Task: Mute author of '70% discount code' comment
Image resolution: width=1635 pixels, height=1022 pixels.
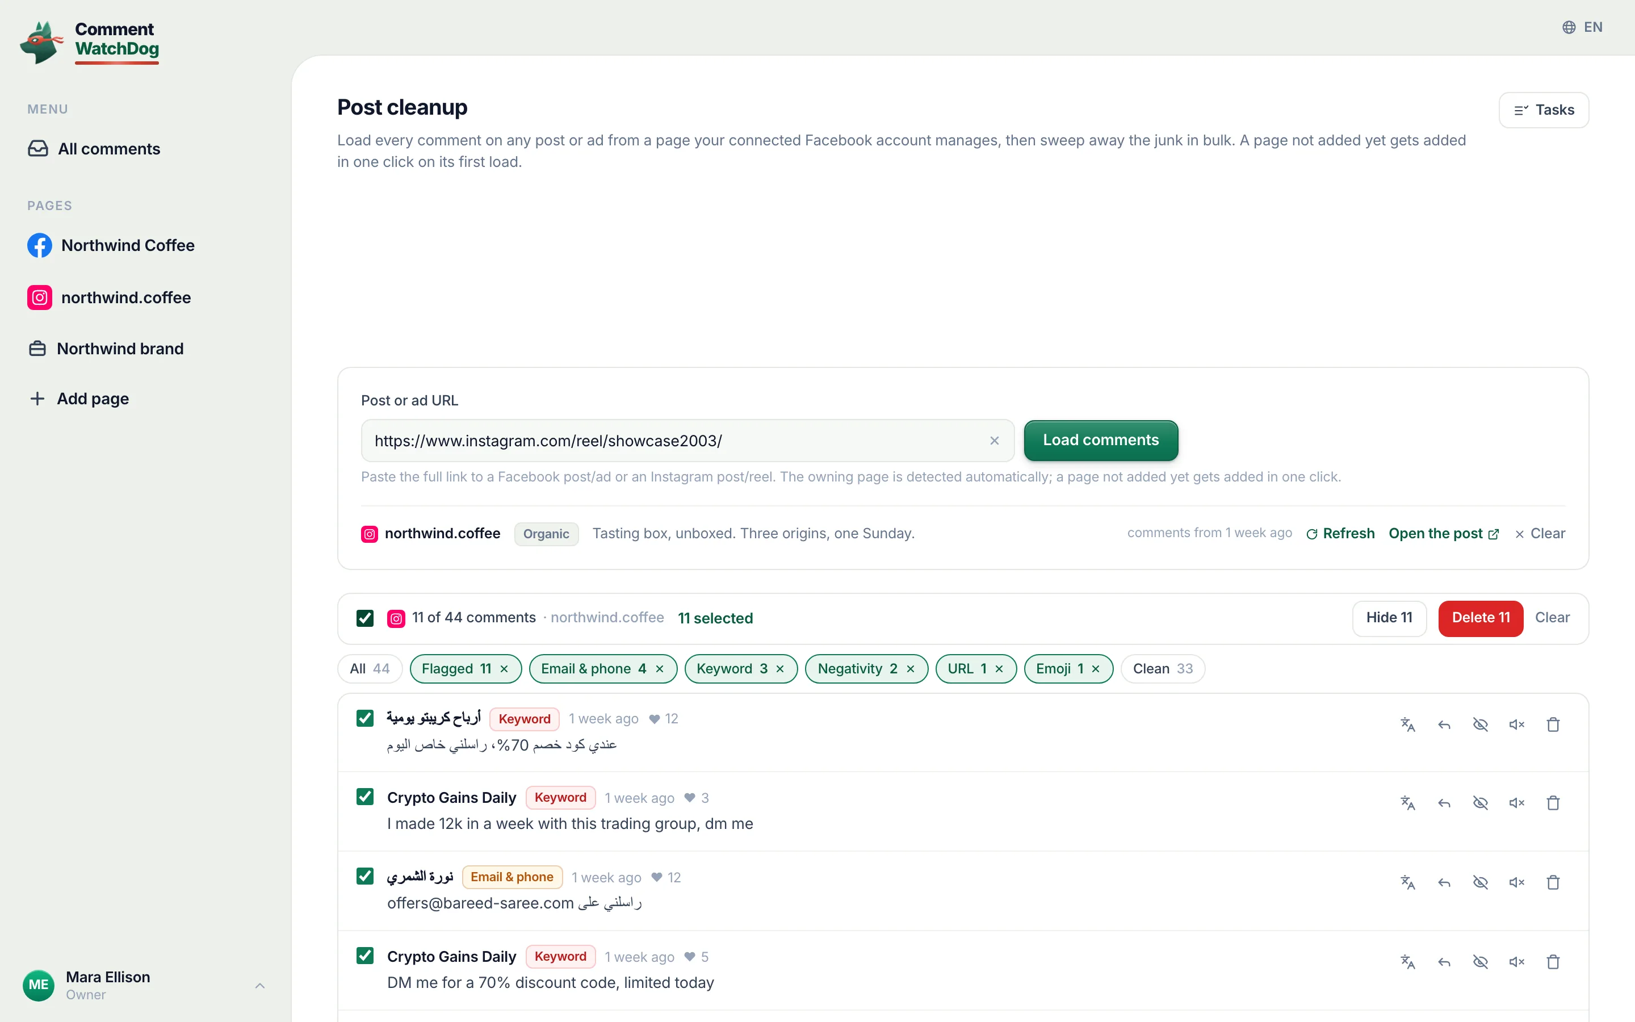Action: click(x=1517, y=962)
